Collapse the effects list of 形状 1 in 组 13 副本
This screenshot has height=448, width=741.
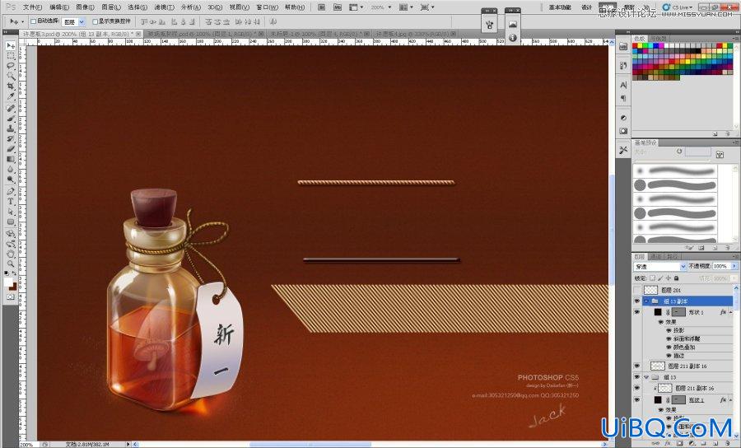(731, 312)
